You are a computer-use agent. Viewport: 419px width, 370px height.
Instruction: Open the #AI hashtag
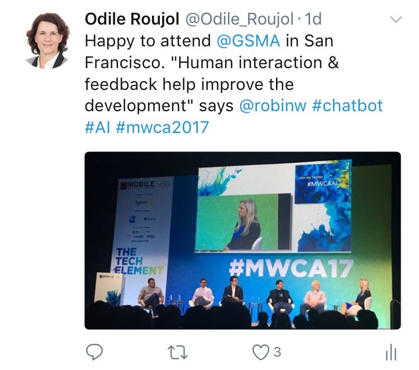(98, 127)
